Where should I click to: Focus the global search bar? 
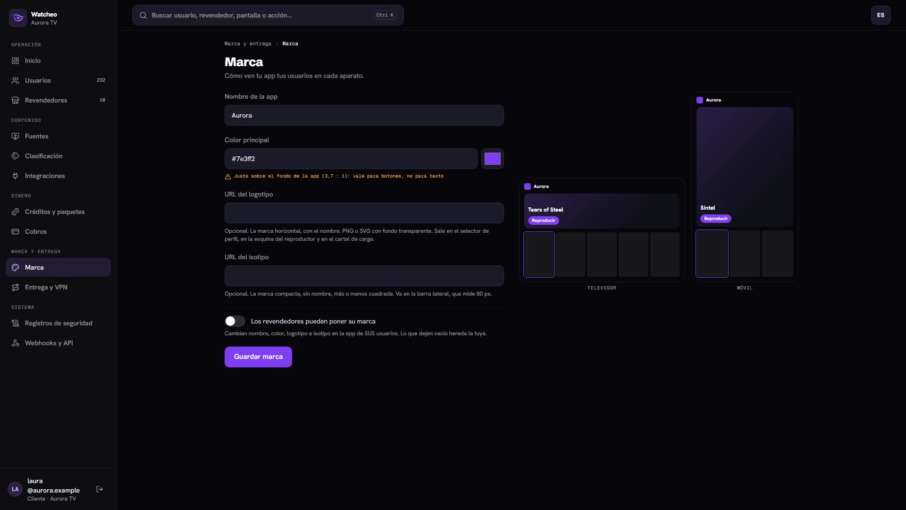[268, 15]
